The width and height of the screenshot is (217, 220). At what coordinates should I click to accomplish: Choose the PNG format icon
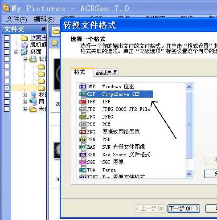pos(83,132)
